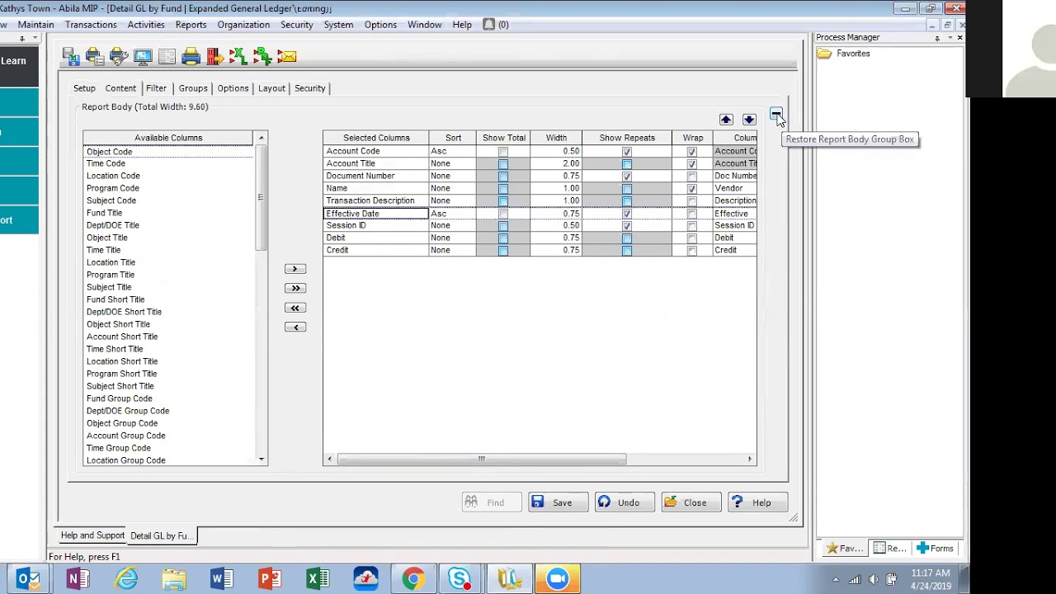
Task: Click the Help button
Action: coord(758,502)
